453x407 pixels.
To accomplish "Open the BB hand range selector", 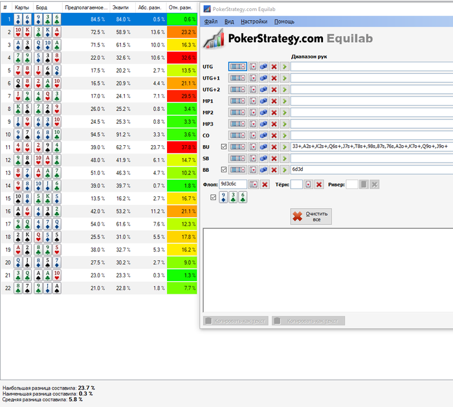I will tap(238, 170).
